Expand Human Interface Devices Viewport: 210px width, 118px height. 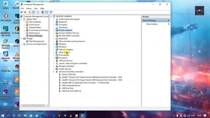(x=54, y=33)
